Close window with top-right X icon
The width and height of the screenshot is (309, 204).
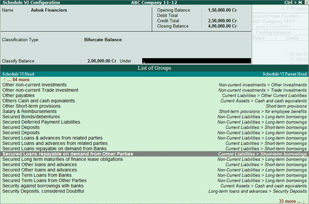click(307, 2)
